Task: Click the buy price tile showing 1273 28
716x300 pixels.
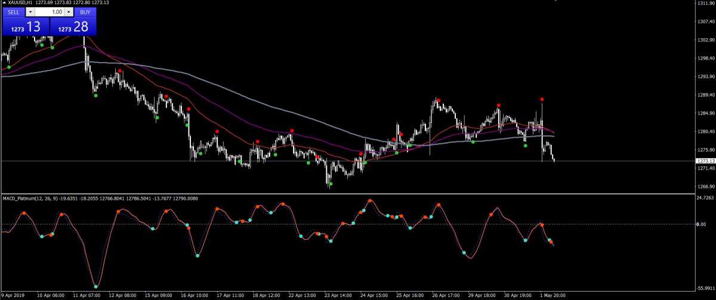Action: pos(73,27)
